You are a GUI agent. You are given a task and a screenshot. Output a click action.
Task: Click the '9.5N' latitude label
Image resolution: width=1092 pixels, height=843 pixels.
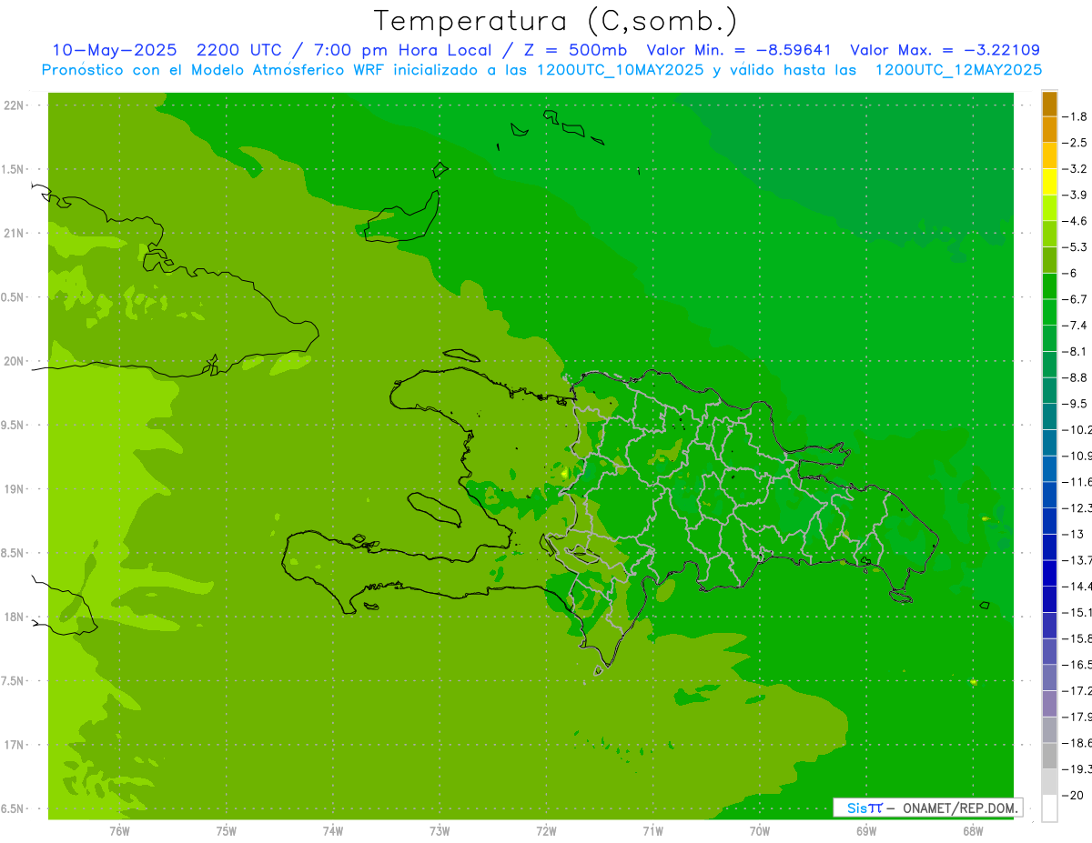(13, 425)
